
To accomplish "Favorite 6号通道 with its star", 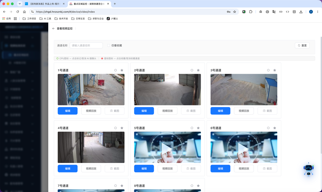I will click(x=275, y=128).
